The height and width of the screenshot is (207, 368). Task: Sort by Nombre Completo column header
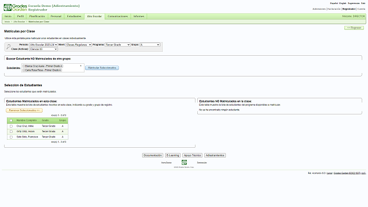coord(26,120)
